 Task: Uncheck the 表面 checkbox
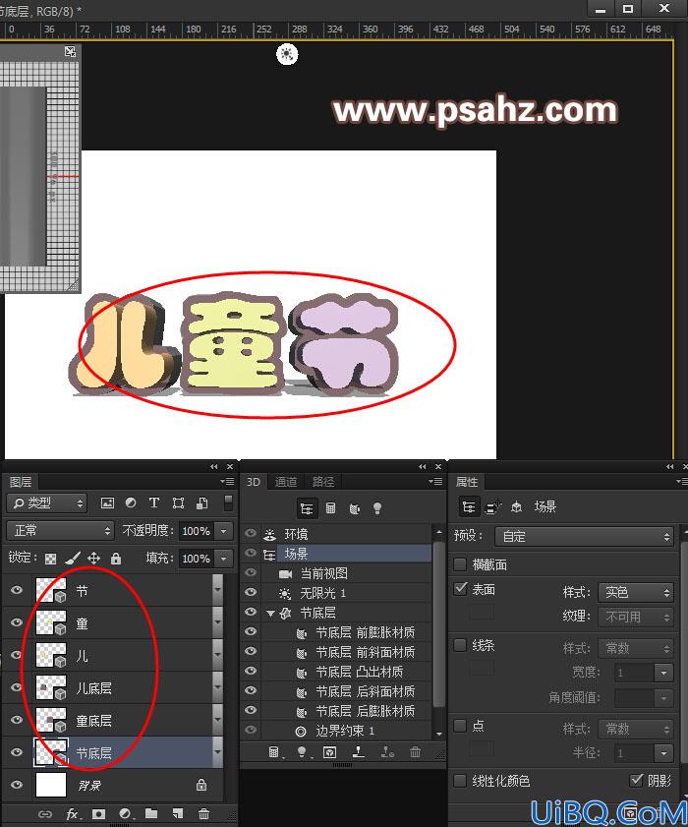tap(460, 589)
